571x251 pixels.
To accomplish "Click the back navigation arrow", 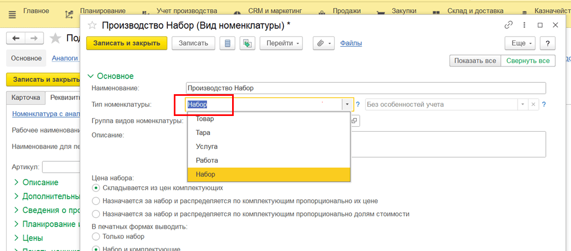I will [x=16, y=38].
